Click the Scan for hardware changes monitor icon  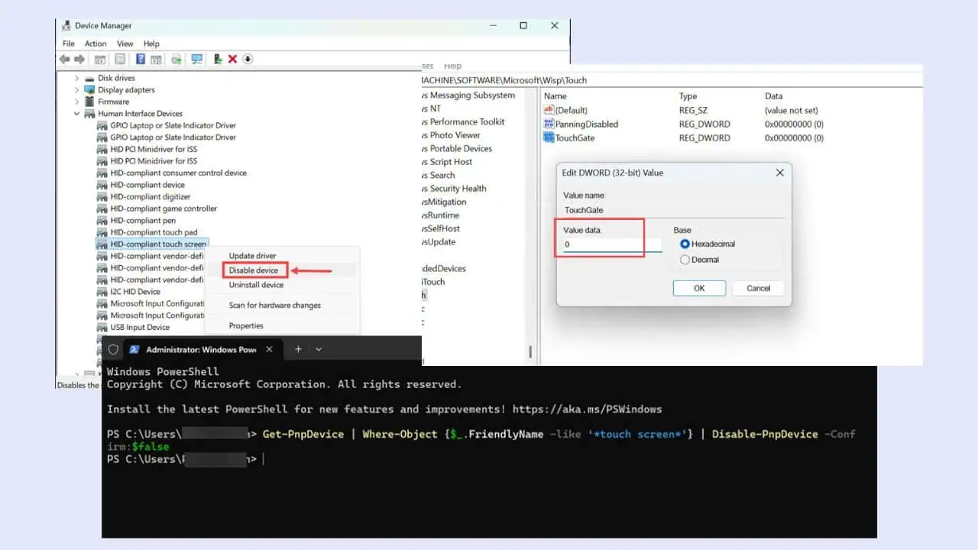point(197,60)
